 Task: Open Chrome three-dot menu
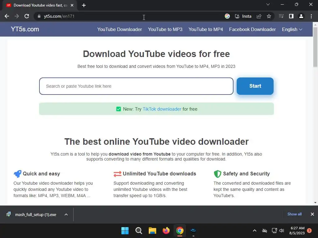311,16
